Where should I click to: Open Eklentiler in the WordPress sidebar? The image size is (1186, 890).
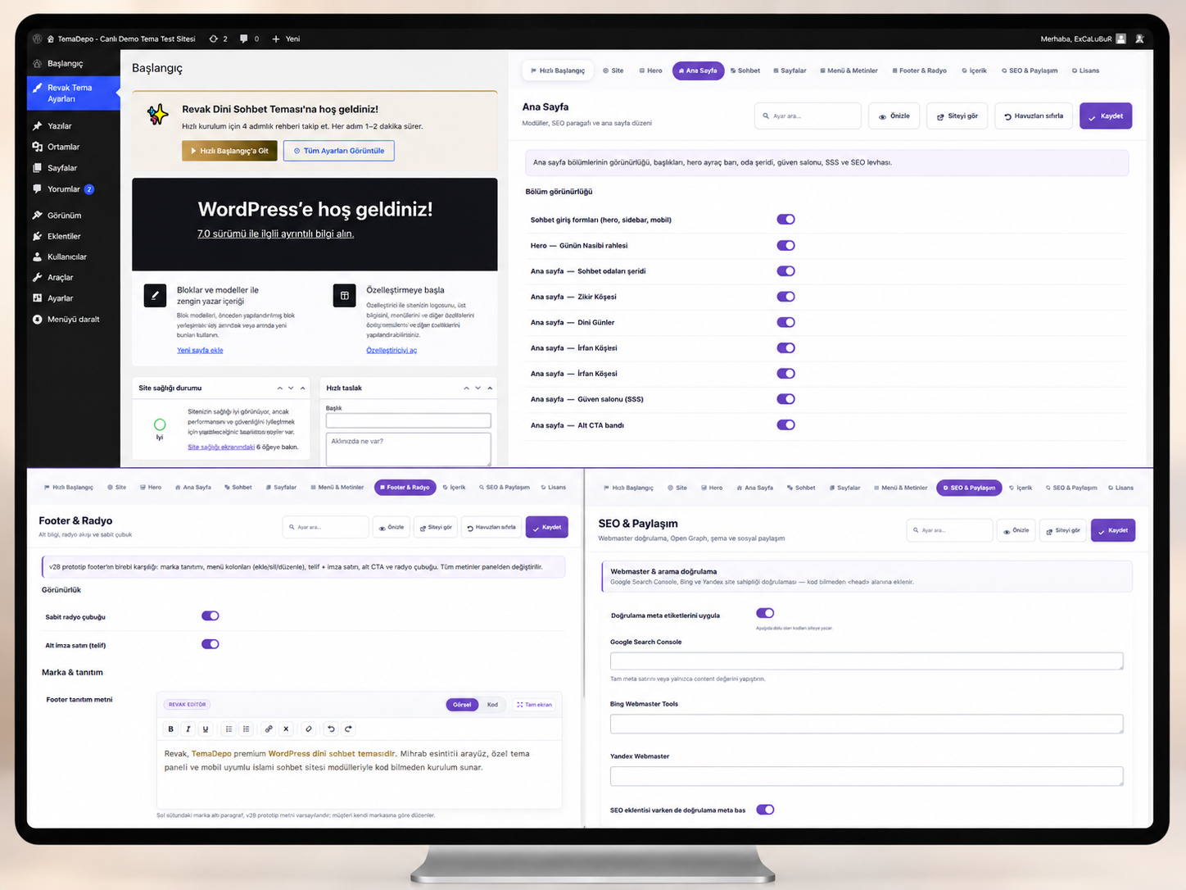click(64, 236)
